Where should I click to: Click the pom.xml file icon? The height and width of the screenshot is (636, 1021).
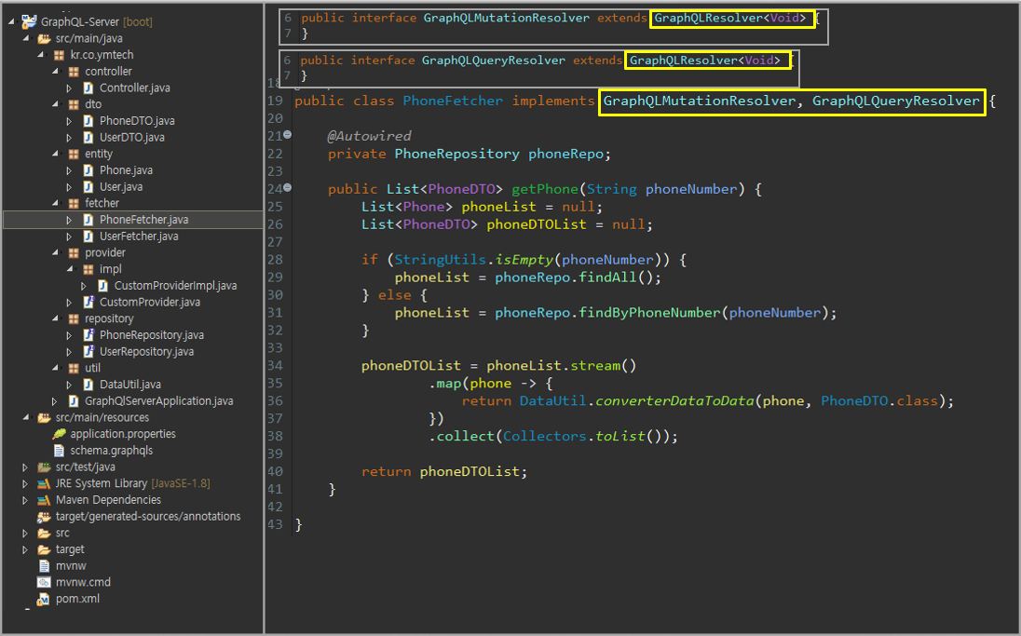[x=44, y=600]
